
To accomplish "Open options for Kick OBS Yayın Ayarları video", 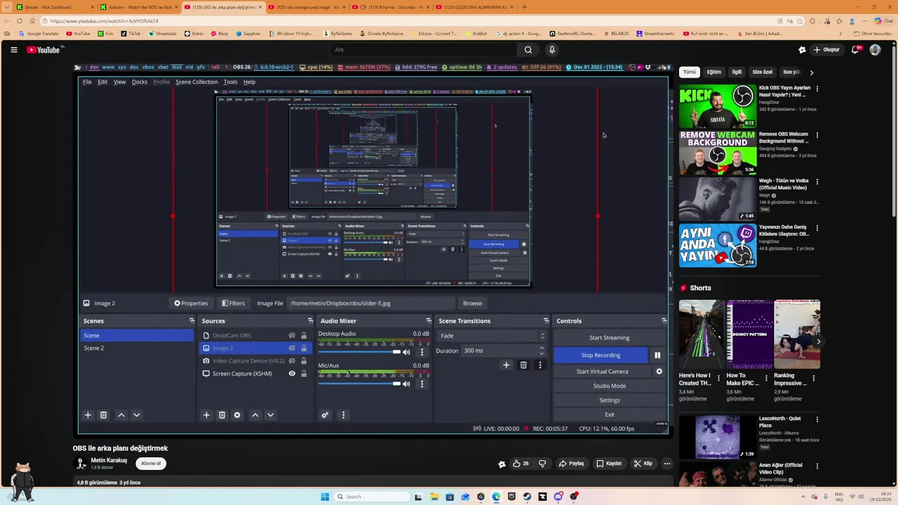I will point(817,89).
